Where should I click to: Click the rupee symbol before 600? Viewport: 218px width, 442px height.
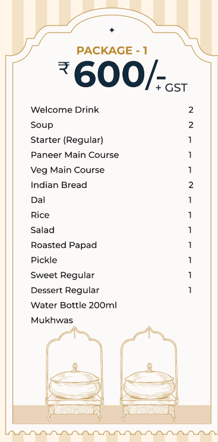tap(64, 68)
